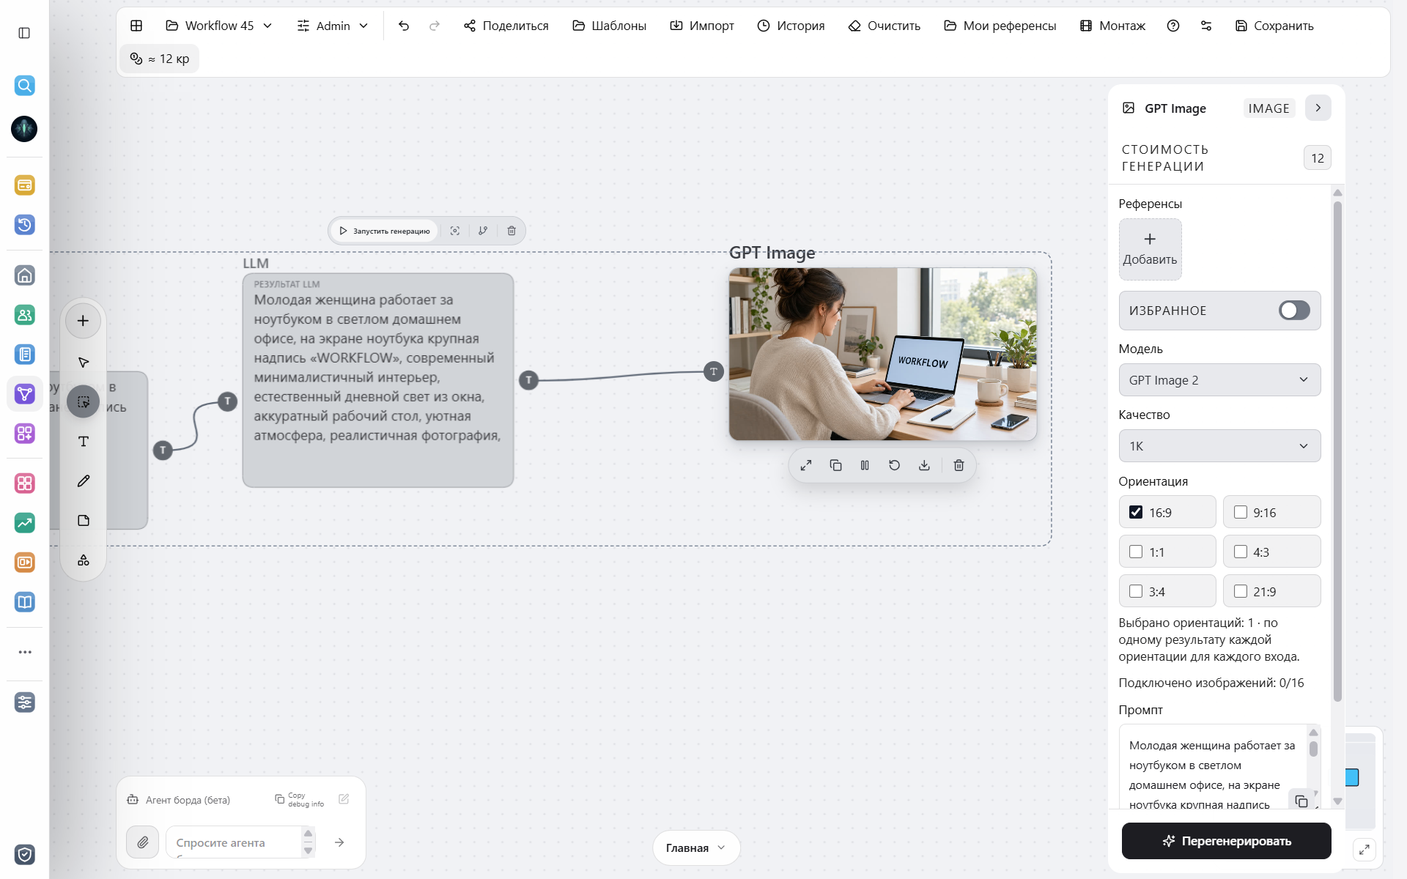Click the Добавить reference button
This screenshot has height=879, width=1407.
point(1150,249)
